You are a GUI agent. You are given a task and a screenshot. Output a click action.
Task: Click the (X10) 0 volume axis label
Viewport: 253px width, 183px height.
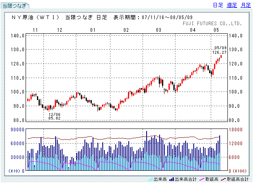(x=17, y=171)
